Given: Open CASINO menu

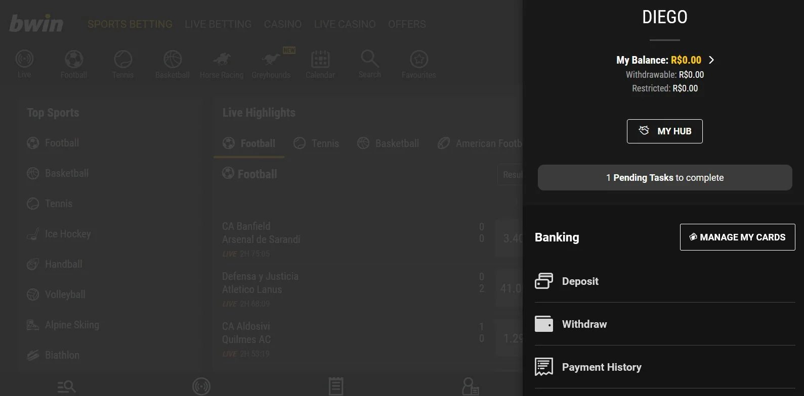Looking at the screenshot, I should pyautogui.click(x=283, y=24).
